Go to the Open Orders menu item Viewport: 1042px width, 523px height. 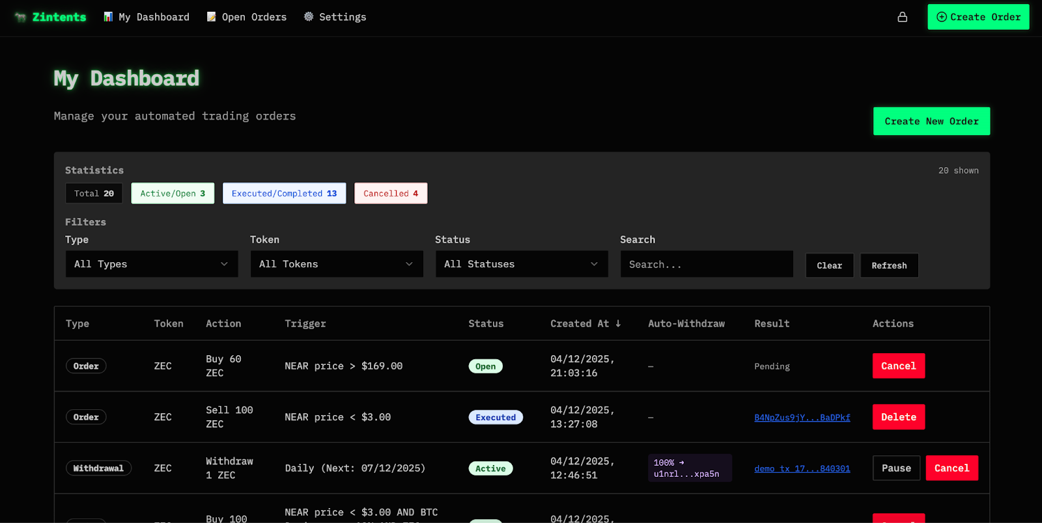[x=254, y=17]
